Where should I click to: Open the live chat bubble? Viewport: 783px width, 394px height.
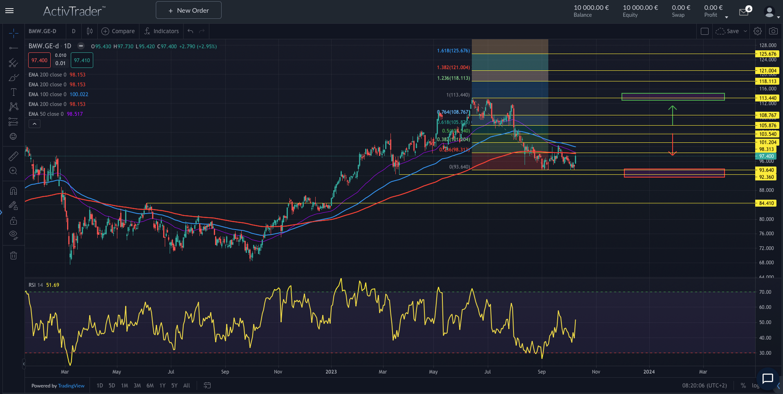coord(767,378)
